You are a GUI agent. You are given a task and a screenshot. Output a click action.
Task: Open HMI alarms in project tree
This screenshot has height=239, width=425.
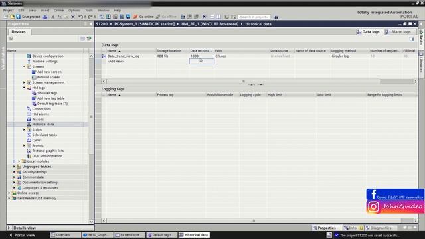click(x=41, y=114)
